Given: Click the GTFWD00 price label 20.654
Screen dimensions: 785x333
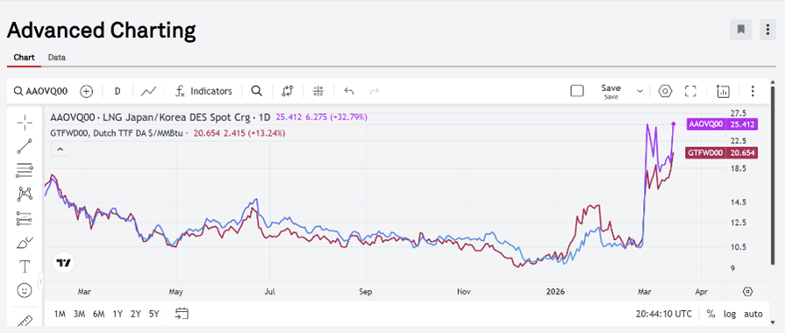Looking at the screenshot, I should [722, 153].
